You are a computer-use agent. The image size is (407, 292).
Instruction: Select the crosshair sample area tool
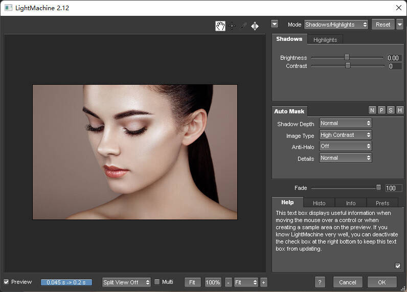[x=232, y=26]
